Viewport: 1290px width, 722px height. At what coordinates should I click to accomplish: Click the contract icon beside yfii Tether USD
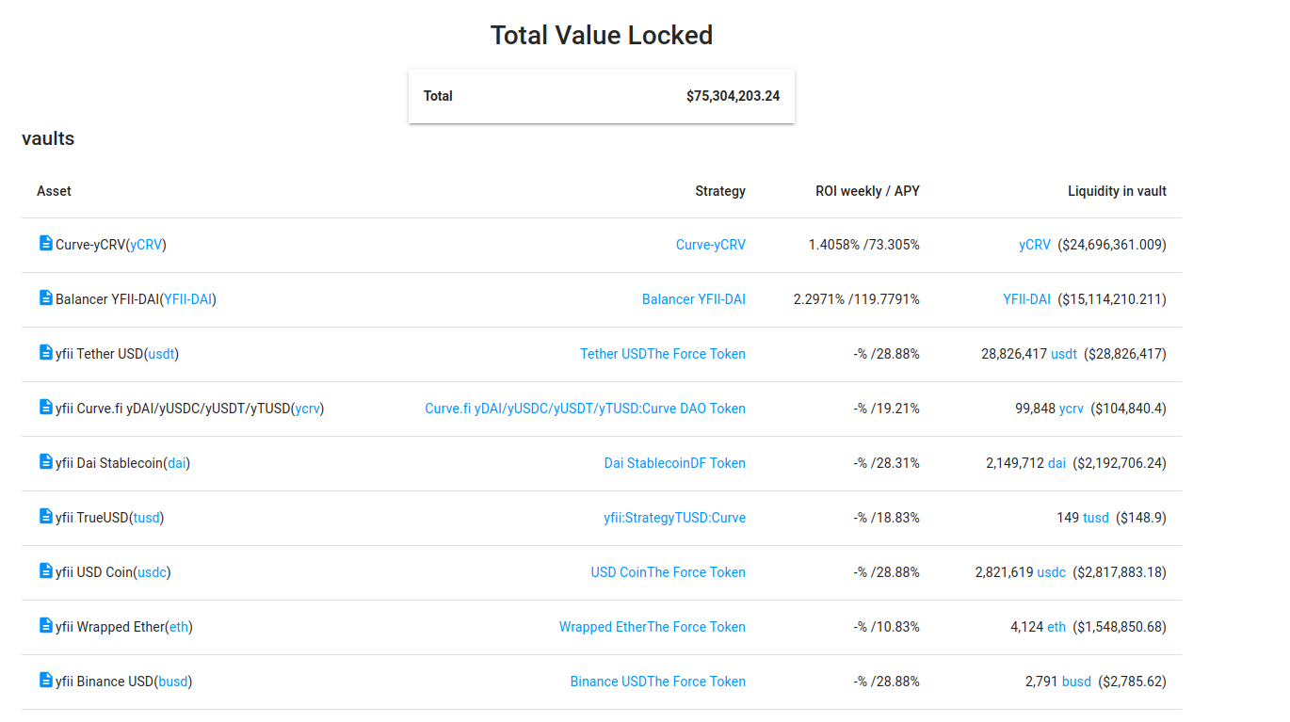pyautogui.click(x=44, y=352)
